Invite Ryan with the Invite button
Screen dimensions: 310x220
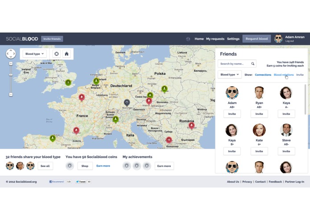259,114
